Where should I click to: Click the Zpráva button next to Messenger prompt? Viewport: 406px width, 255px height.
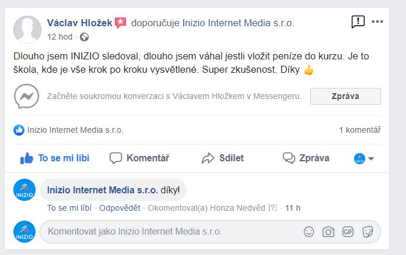click(x=345, y=97)
